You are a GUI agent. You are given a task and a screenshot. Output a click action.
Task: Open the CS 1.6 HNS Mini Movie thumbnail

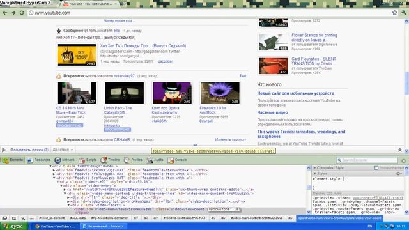[x=77, y=93]
